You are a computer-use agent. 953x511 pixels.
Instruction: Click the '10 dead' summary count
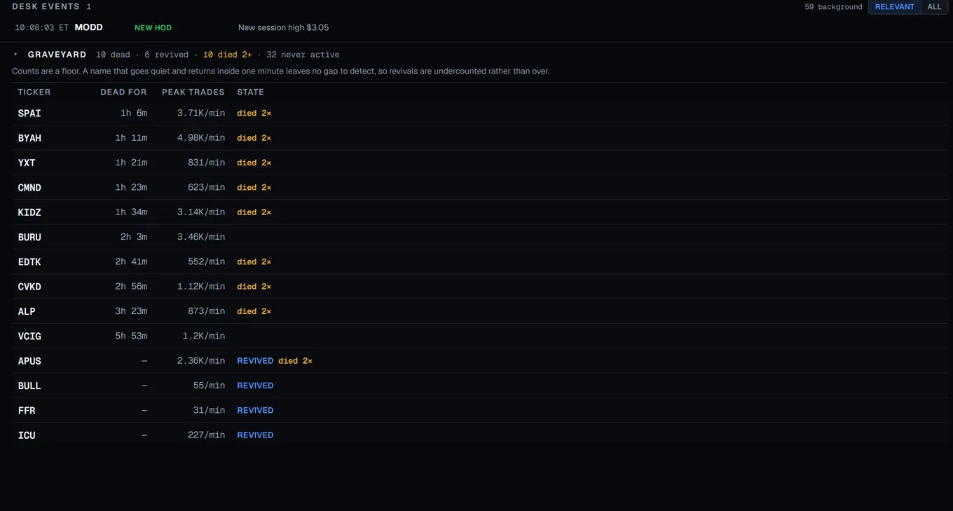coord(113,55)
